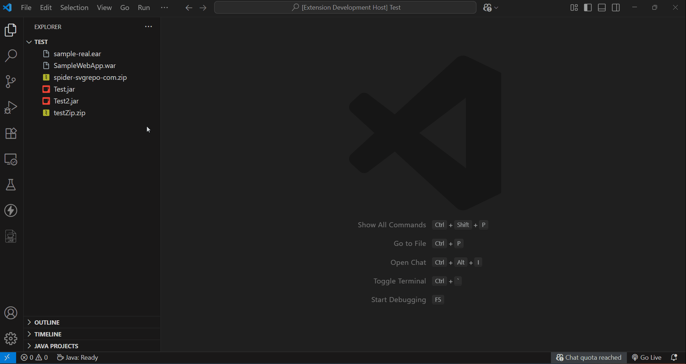686x364 pixels.
Task: Open Explorer views and more actions menu
Action: [x=149, y=27]
